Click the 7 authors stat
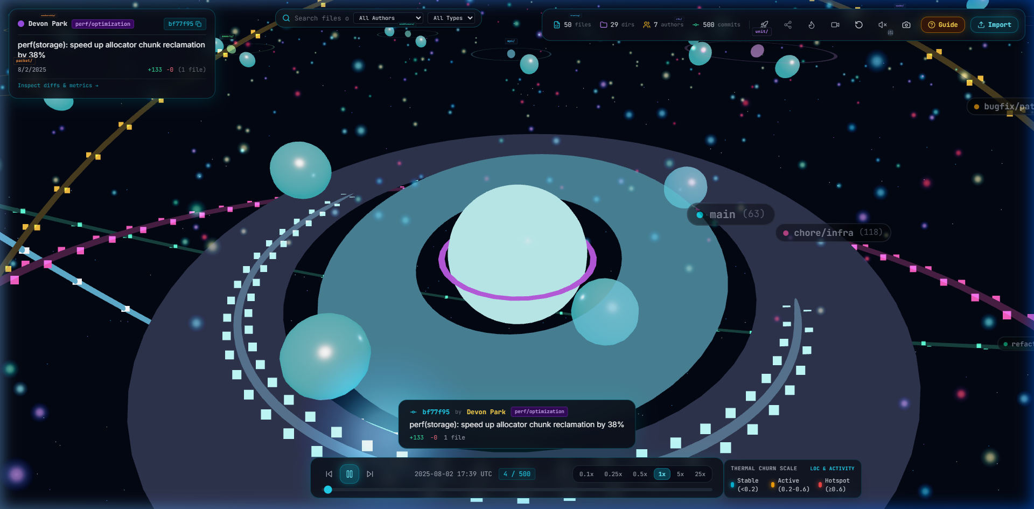 [663, 25]
